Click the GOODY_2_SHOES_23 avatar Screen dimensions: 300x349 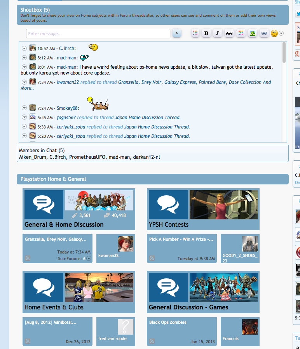pos(250,244)
